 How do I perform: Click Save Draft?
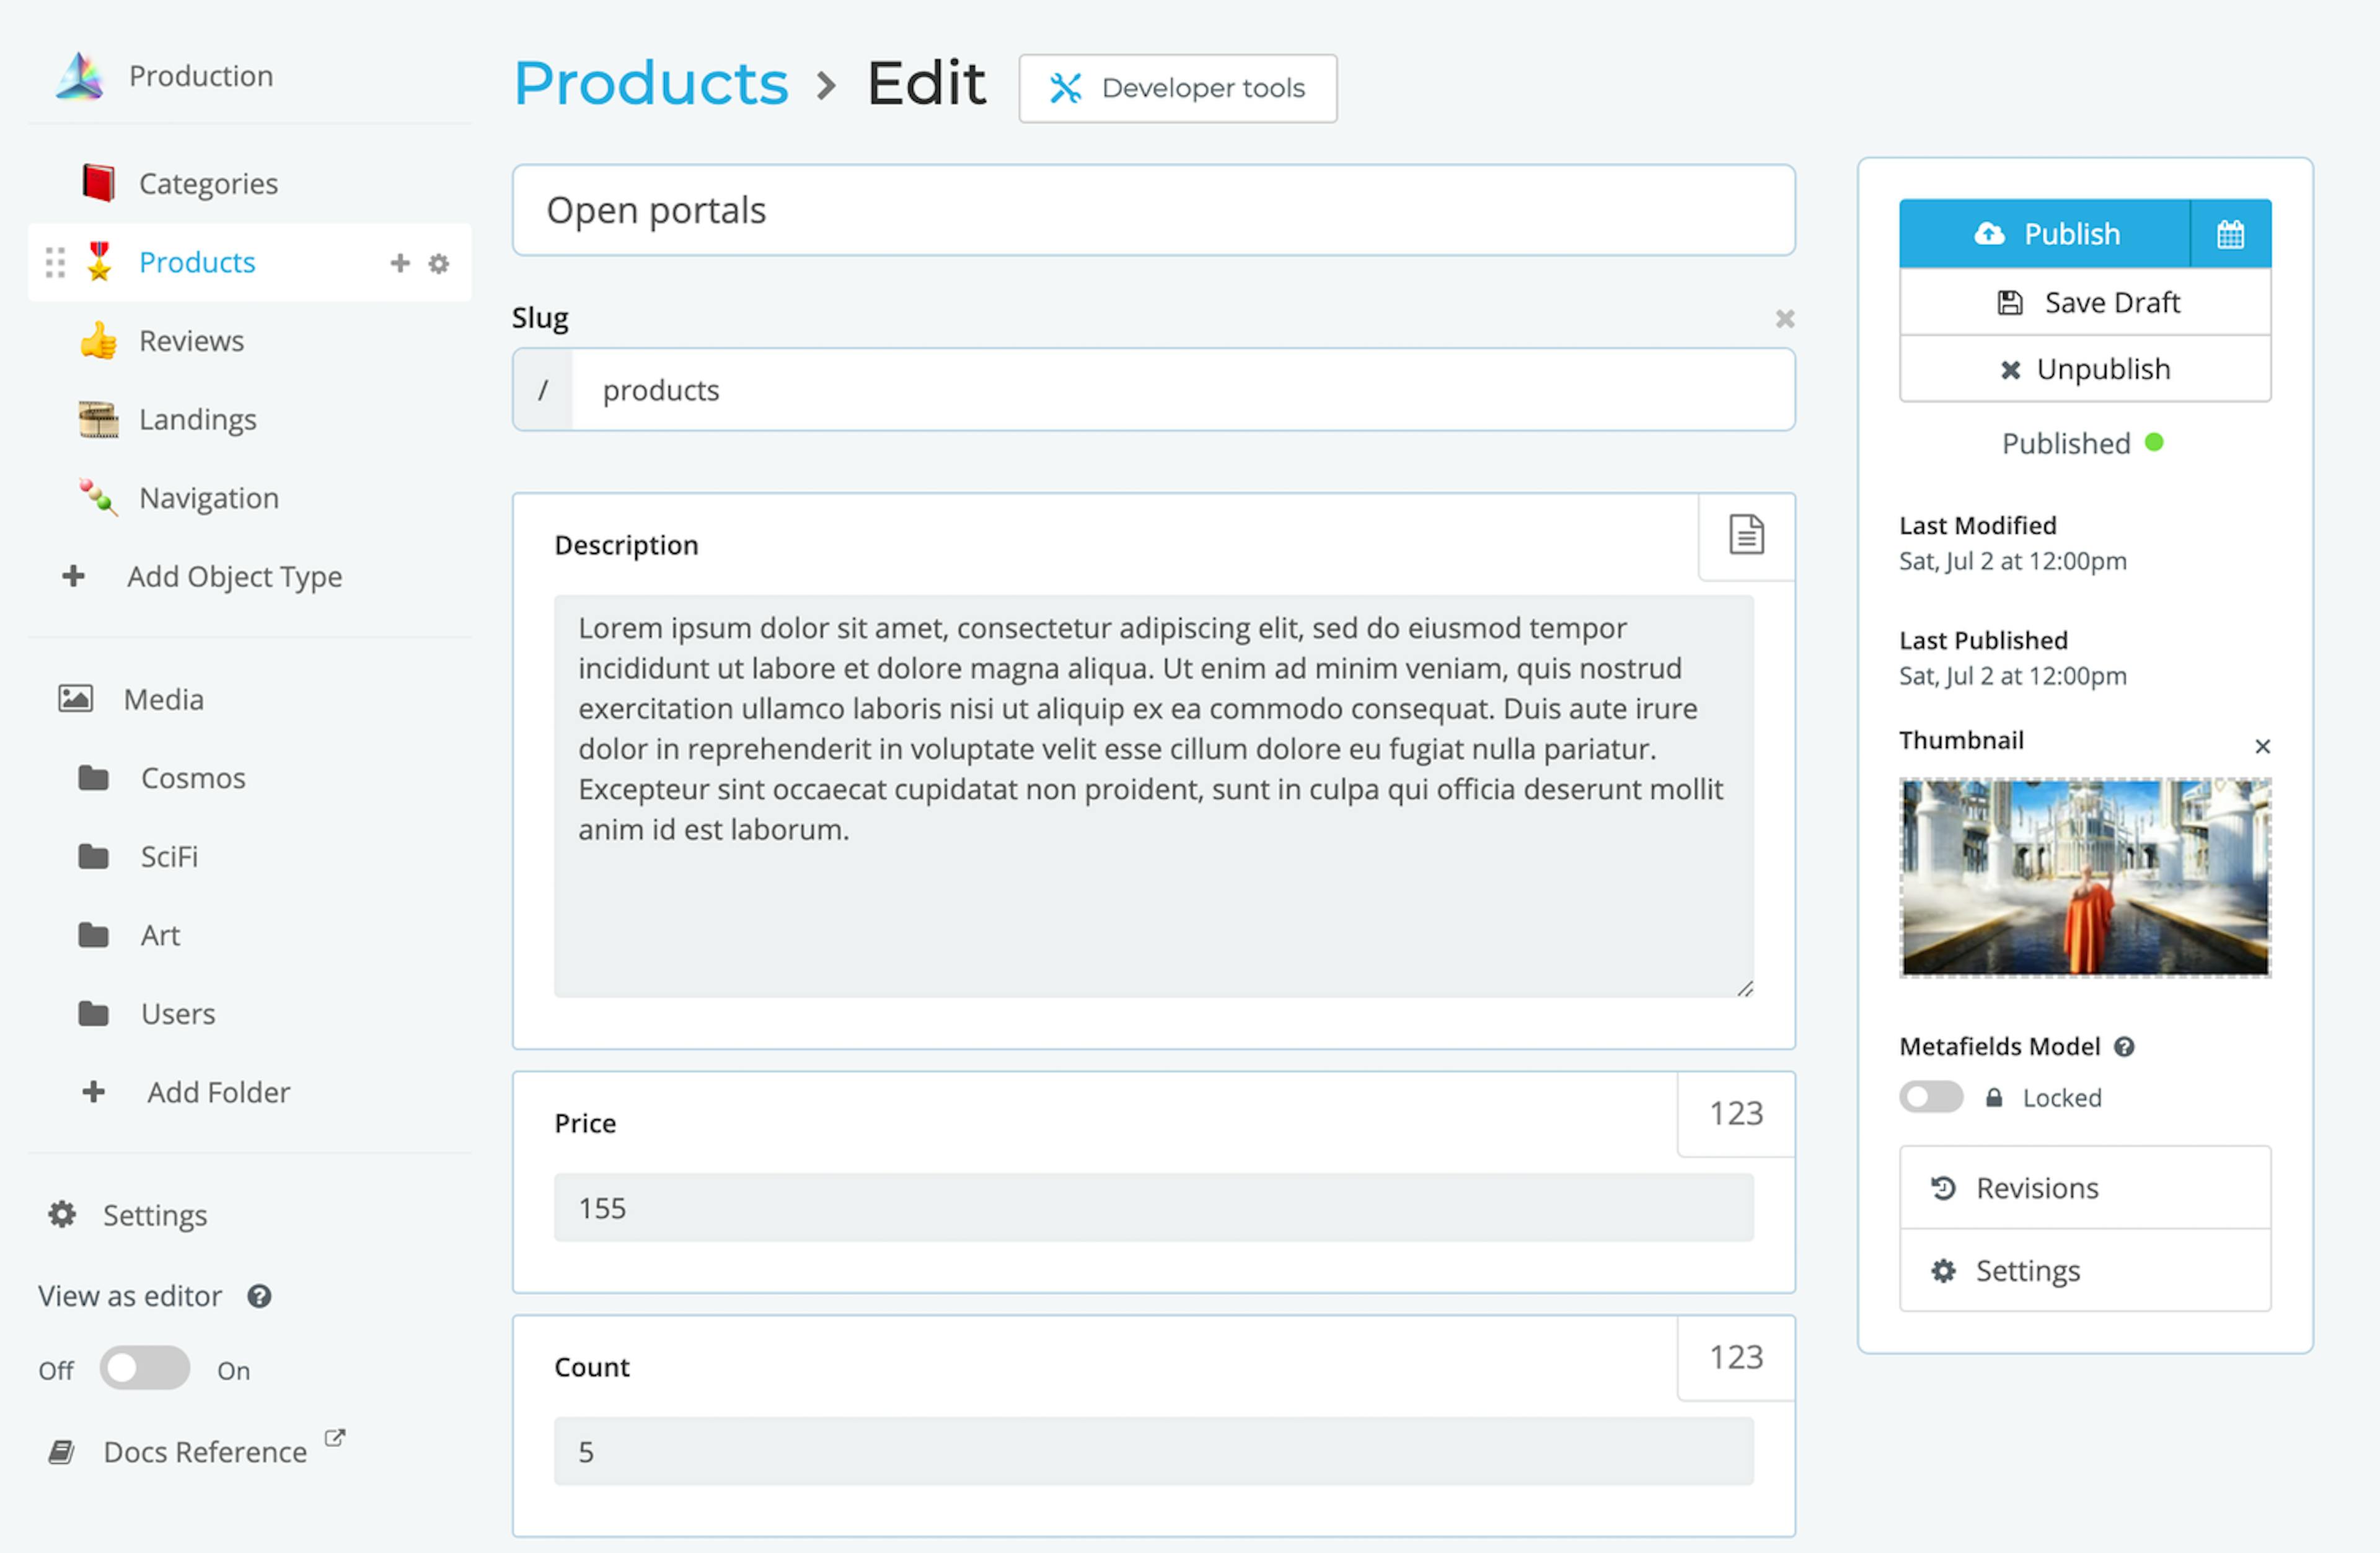2085,302
